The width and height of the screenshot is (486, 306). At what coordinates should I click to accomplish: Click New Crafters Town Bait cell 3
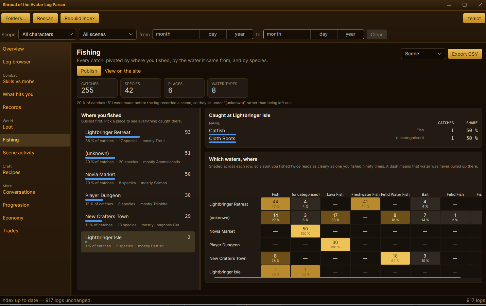(425, 258)
